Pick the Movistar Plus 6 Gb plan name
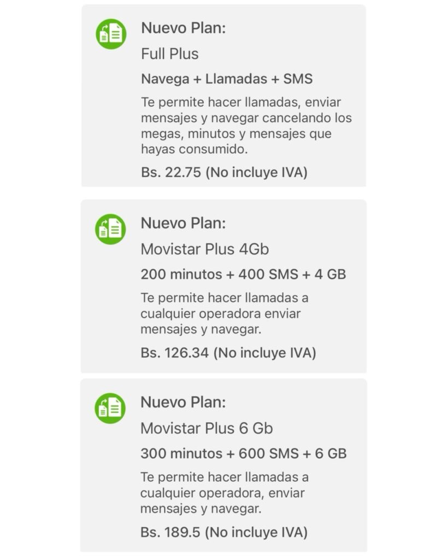The image size is (447, 560). click(207, 428)
